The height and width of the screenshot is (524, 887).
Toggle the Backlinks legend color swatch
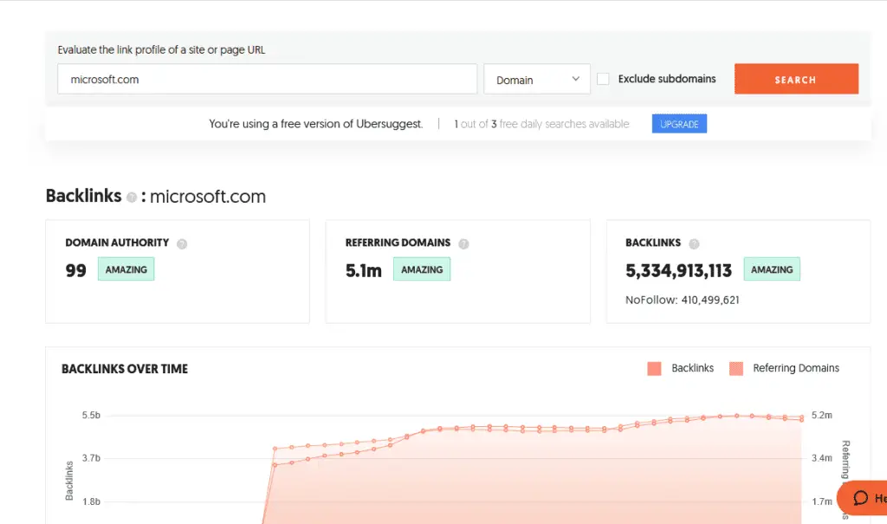(x=654, y=368)
